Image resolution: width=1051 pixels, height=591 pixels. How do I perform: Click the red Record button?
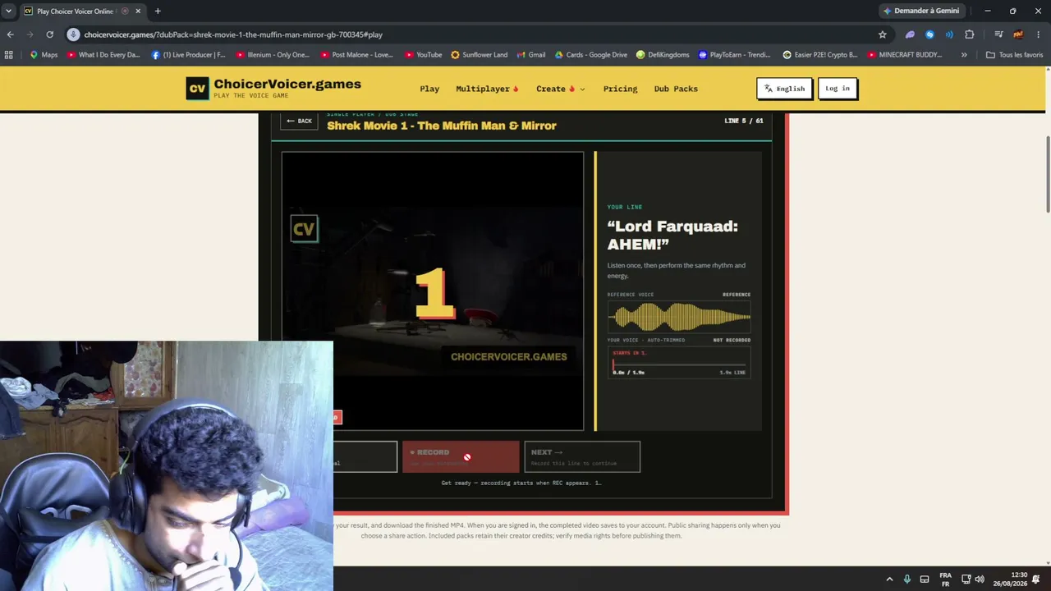(x=461, y=456)
